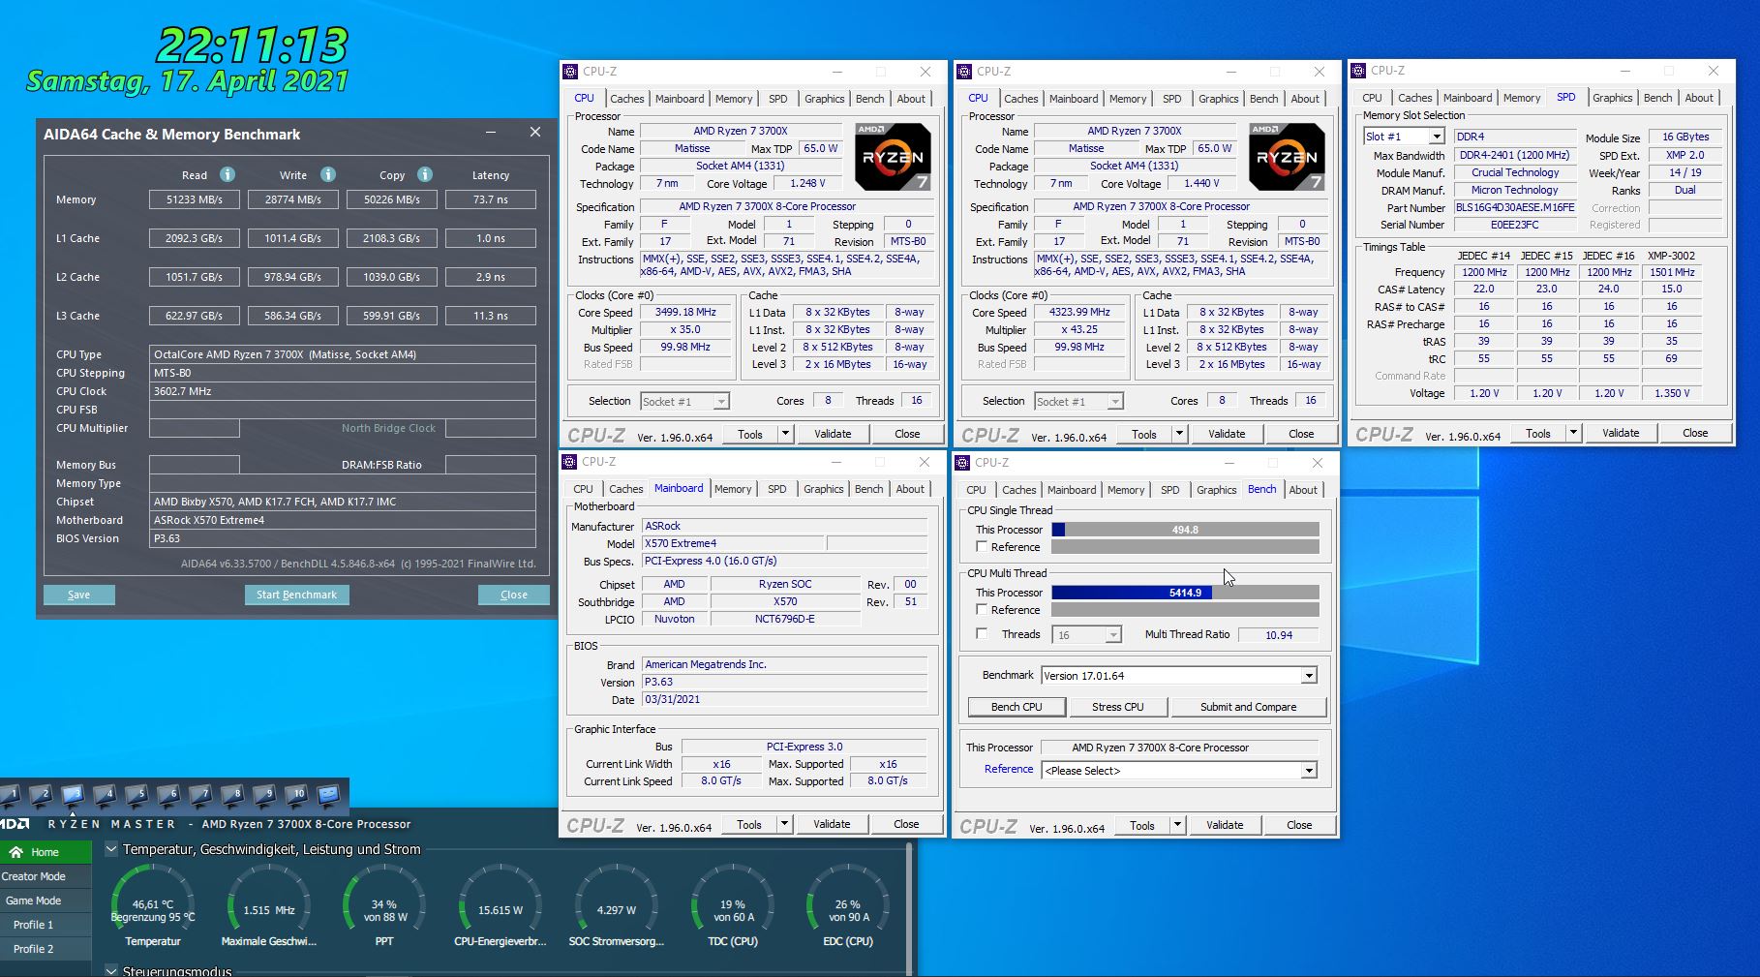Click the Home house icon in Ryzen Master
1760x977 pixels.
point(15,852)
